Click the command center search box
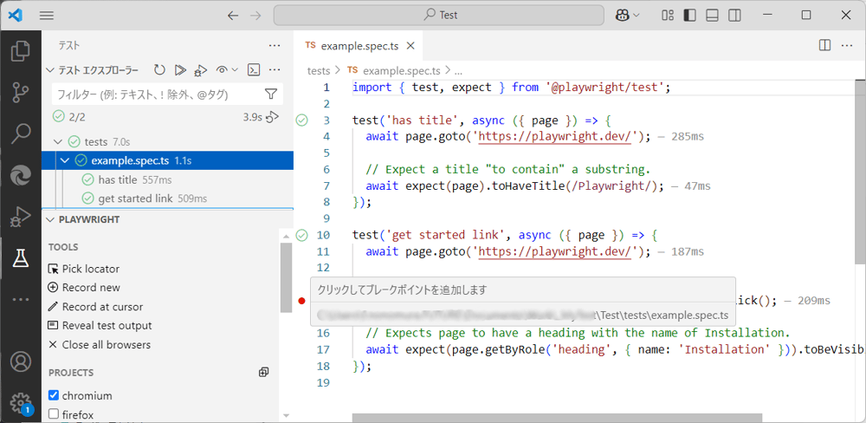This screenshot has height=423, width=866. click(x=439, y=16)
